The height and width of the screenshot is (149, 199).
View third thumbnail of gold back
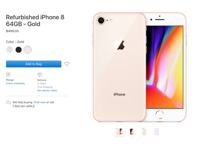tap(144, 131)
